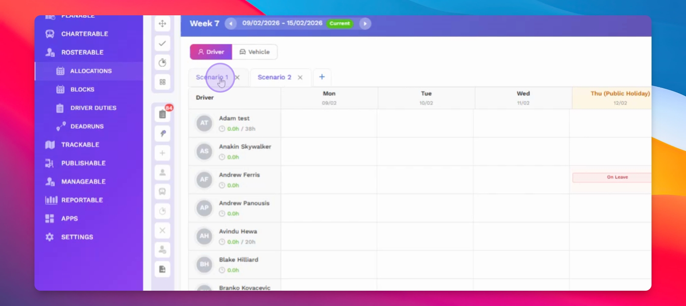Click the Reportable bar chart icon
Image resolution: width=686 pixels, height=306 pixels.
pyautogui.click(x=51, y=200)
